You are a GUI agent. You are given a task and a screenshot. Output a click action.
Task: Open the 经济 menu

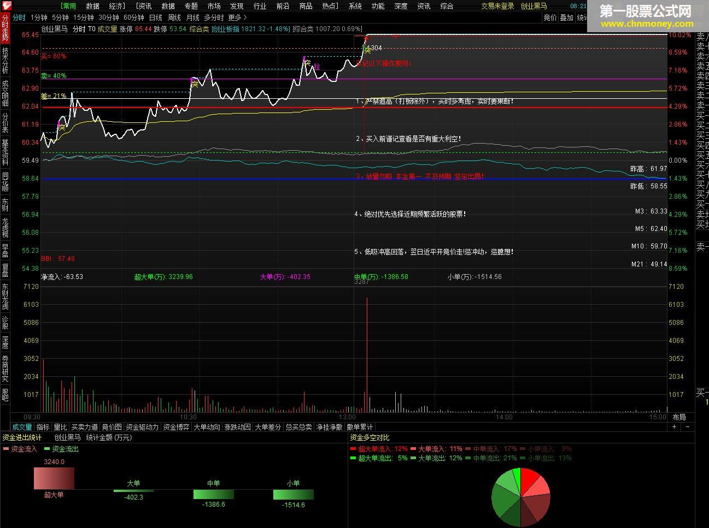tap(116, 6)
